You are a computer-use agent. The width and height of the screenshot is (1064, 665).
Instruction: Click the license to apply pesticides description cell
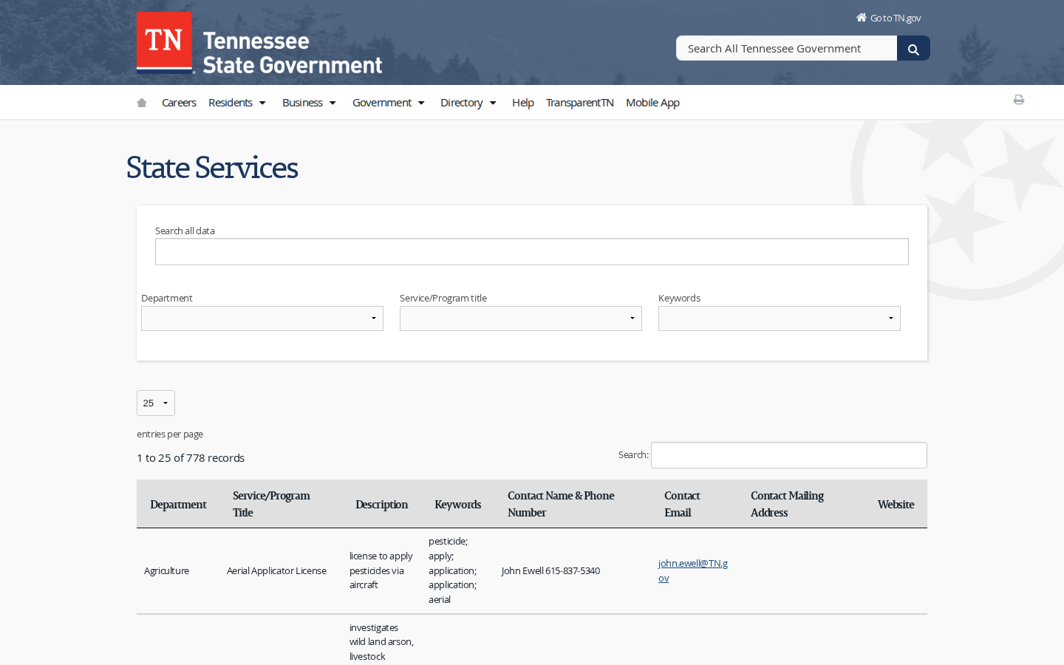[381, 570]
